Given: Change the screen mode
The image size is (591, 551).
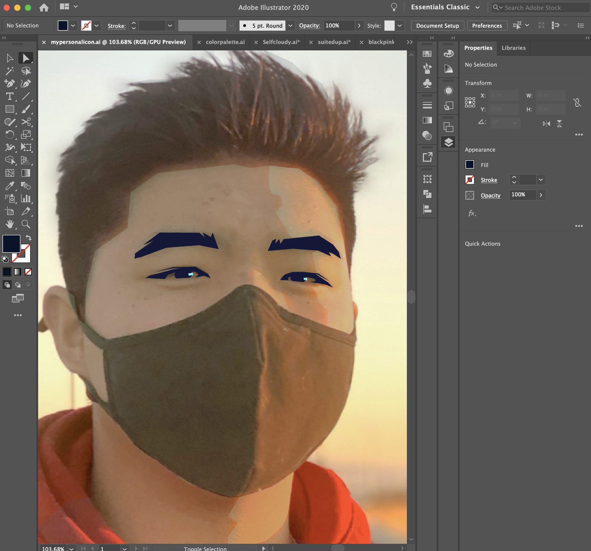Looking at the screenshot, I should point(18,298).
